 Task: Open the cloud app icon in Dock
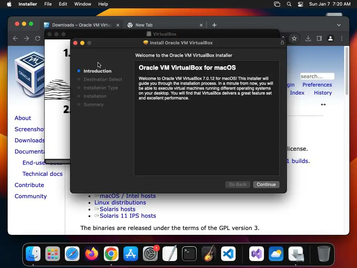point(276,254)
